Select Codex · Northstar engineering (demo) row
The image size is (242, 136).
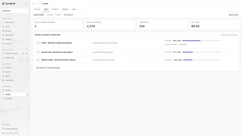pos(136,43)
